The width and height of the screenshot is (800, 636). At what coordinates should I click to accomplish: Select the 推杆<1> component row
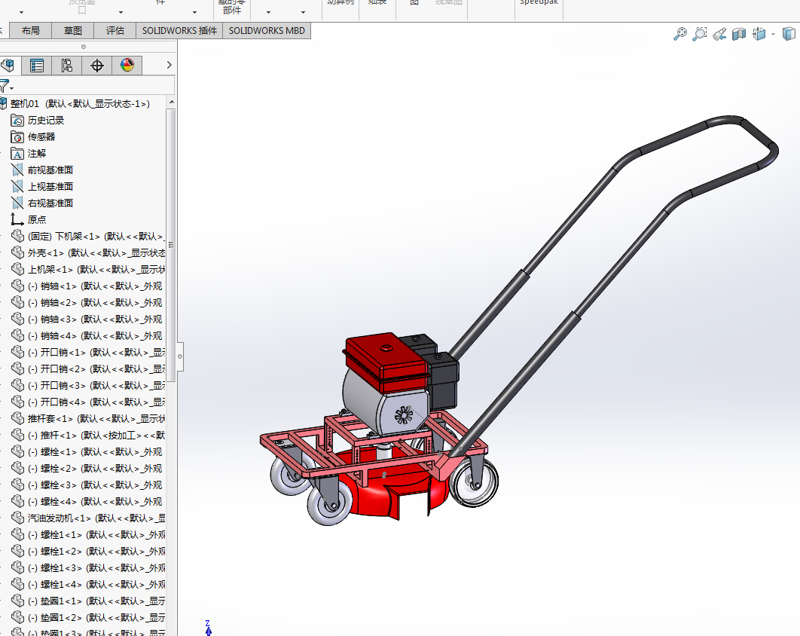pos(88,435)
